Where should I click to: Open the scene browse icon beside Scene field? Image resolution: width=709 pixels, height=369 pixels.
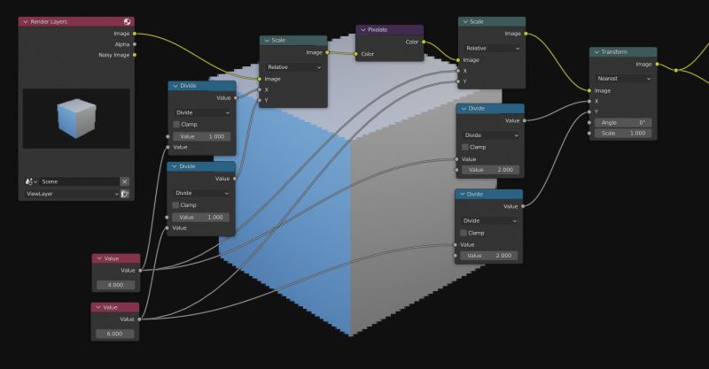(31, 181)
